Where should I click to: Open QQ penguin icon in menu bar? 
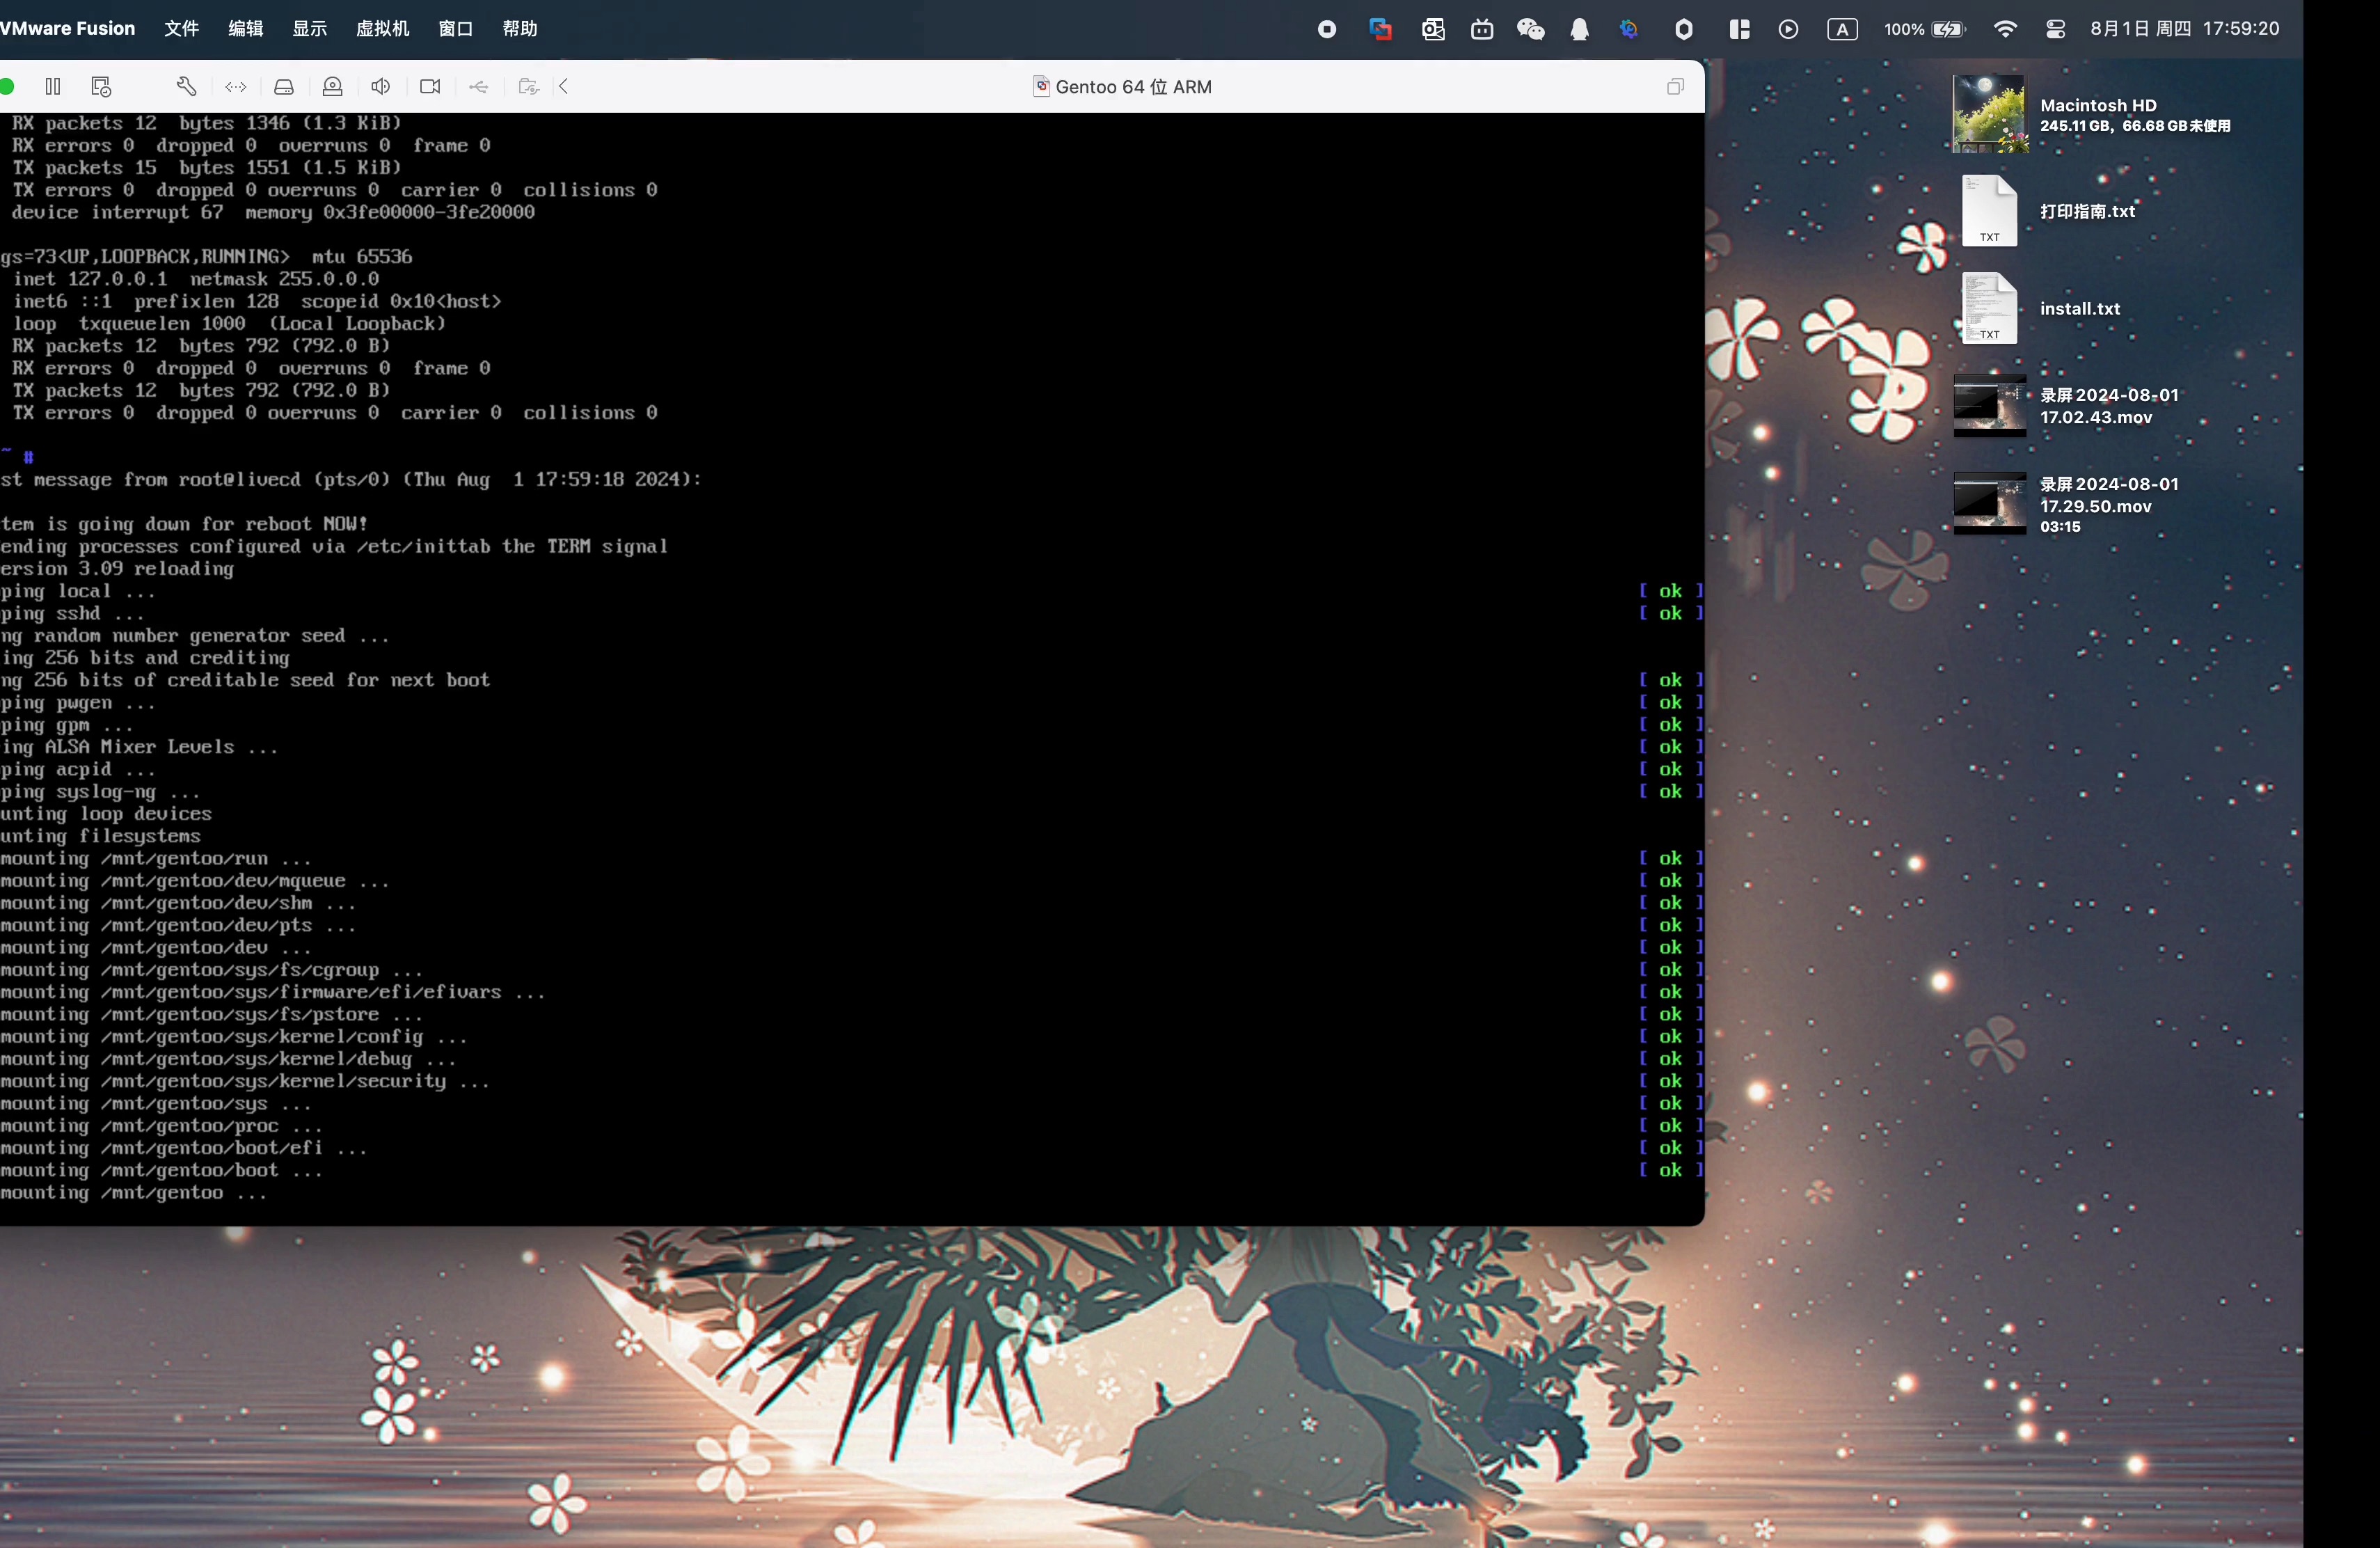click(1580, 29)
